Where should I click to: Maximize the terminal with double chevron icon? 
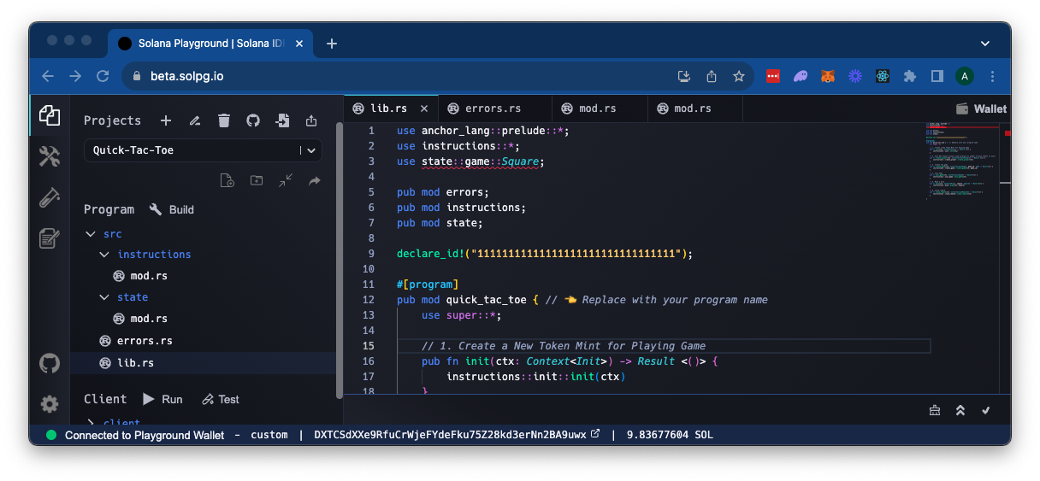960,410
